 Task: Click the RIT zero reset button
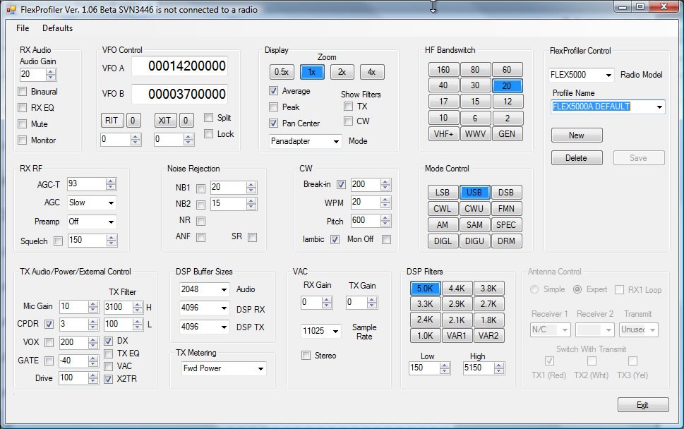click(x=133, y=121)
